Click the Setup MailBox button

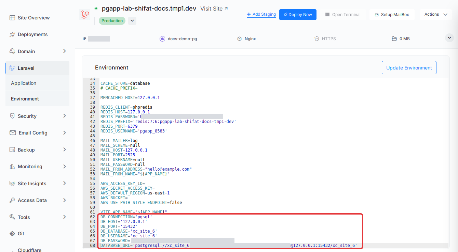392,15
